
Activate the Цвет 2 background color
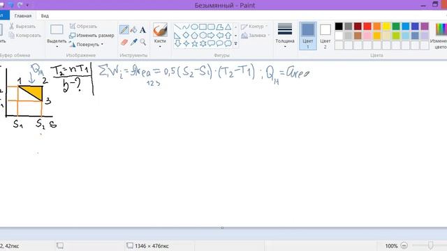pyautogui.click(x=325, y=36)
